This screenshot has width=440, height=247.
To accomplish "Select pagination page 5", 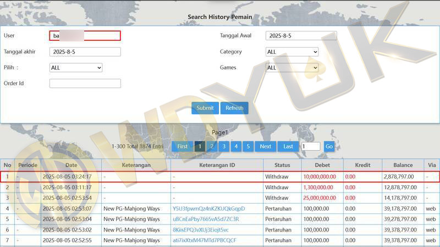I will tap(248, 146).
